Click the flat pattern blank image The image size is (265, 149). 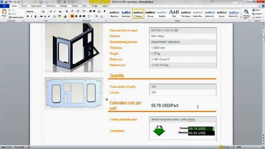(x=74, y=94)
